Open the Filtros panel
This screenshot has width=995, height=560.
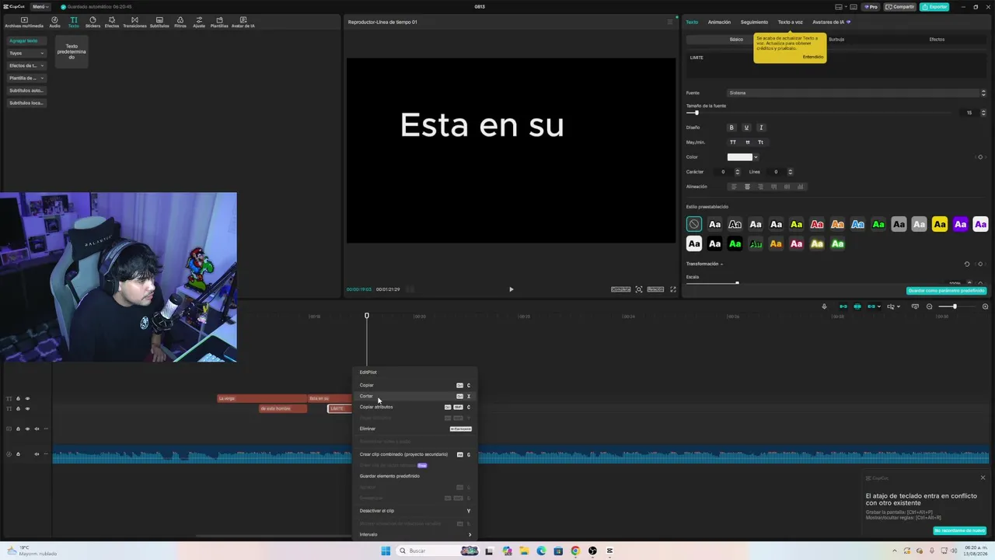(x=180, y=22)
